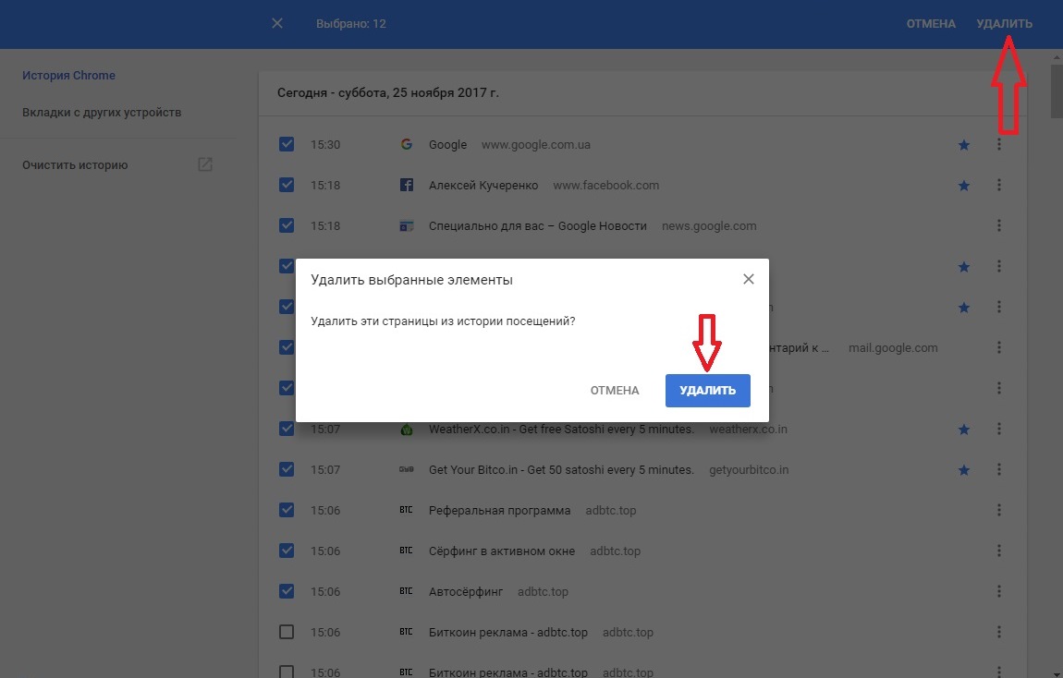Open more actions menu for Алексей Кучеренко
The height and width of the screenshot is (678, 1063).
tap(998, 185)
